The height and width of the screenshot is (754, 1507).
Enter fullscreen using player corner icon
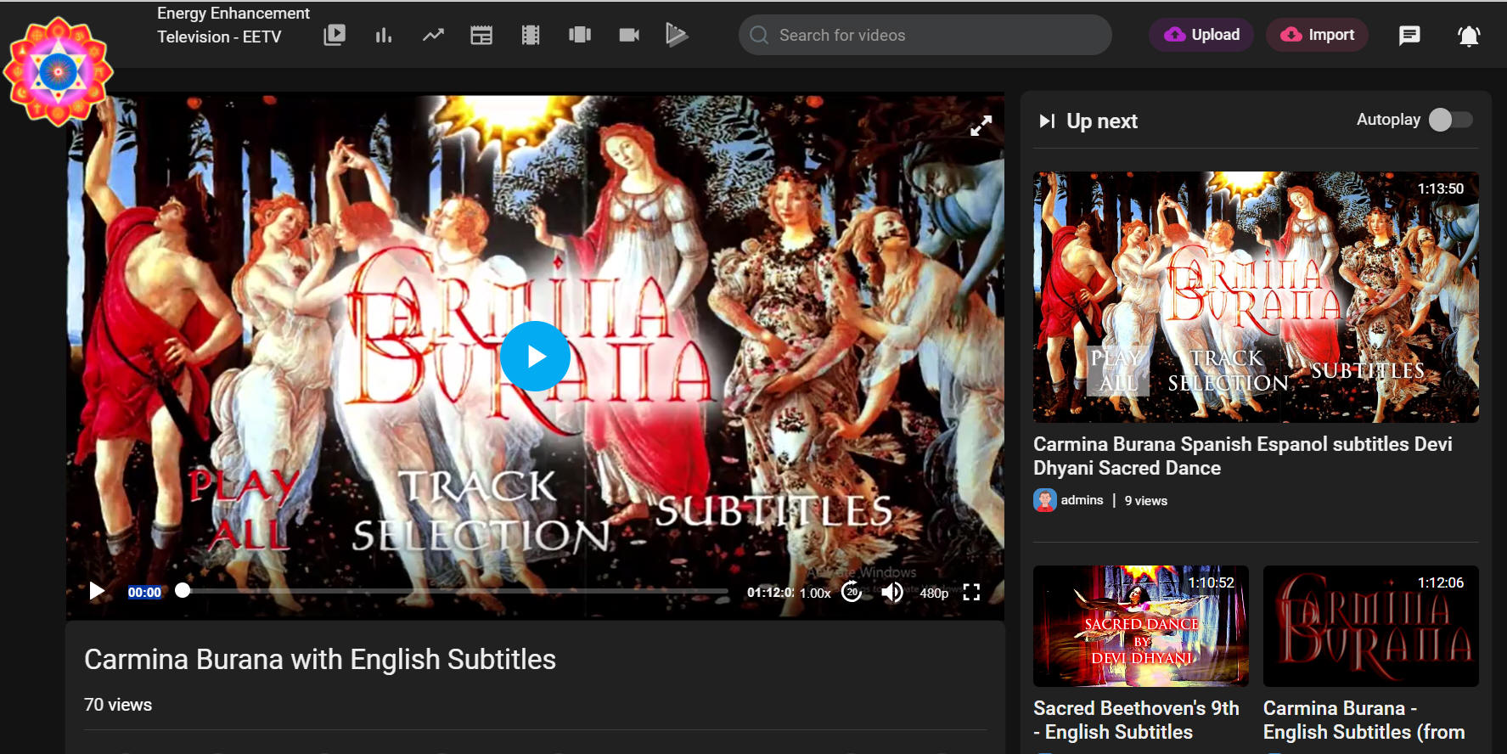coord(971,593)
